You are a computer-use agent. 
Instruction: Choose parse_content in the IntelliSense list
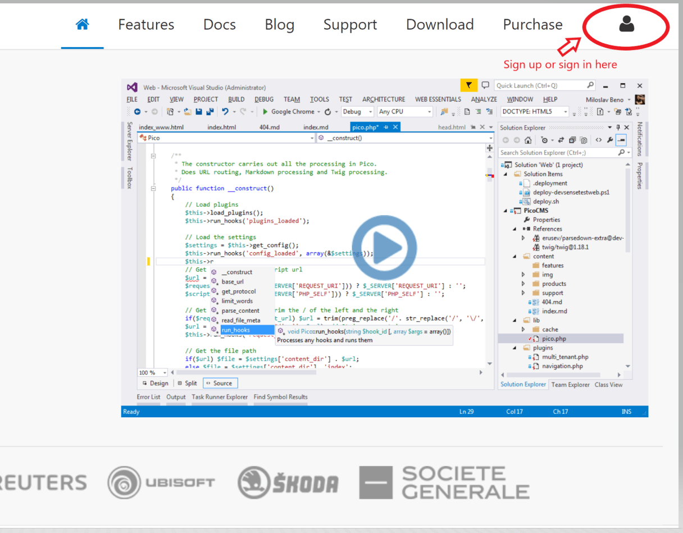[x=240, y=311]
